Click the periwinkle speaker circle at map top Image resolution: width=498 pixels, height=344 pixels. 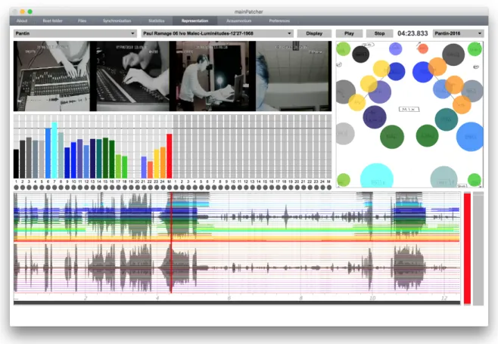click(x=395, y=48)
